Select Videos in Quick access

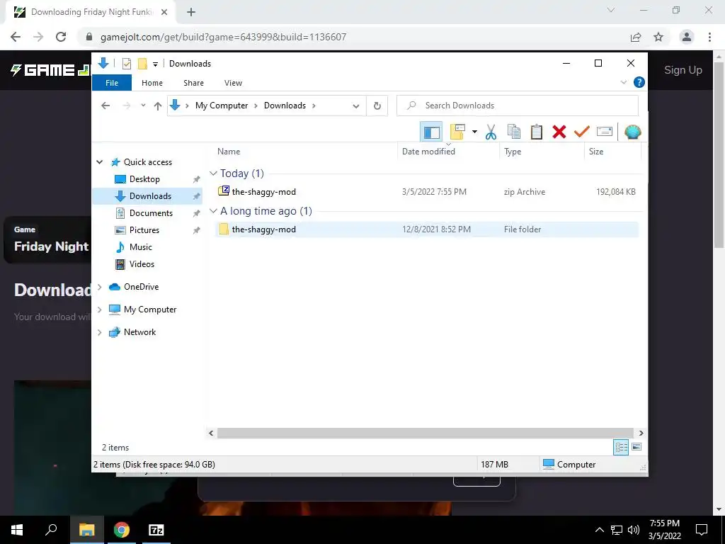click(142, 264)
